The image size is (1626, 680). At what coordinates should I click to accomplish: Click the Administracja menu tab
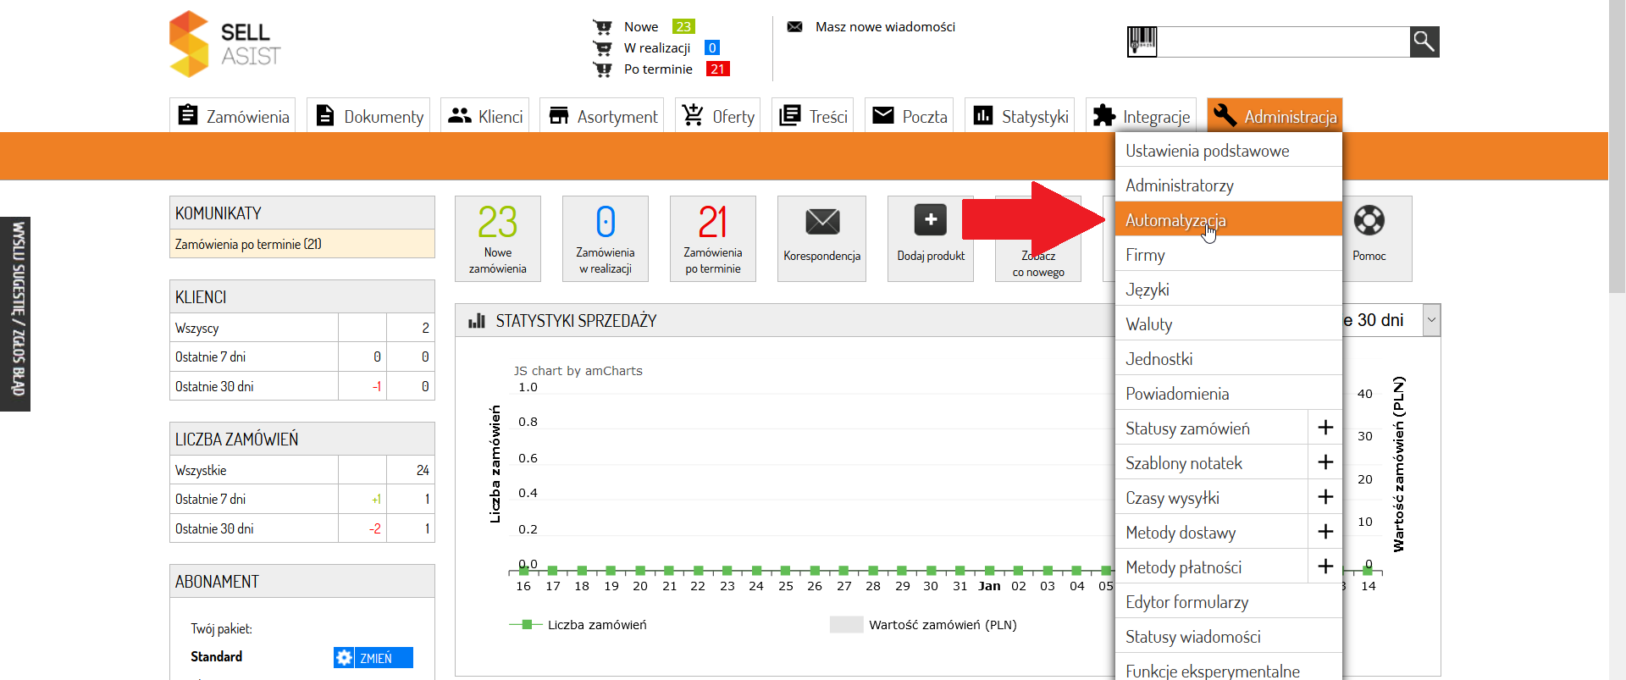[x=1275, y=116]
